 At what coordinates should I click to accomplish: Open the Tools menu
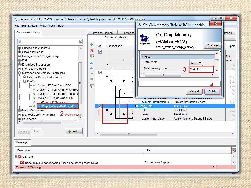(x=52, y=26)
